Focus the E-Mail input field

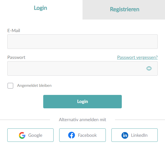[x=82, y=42]
